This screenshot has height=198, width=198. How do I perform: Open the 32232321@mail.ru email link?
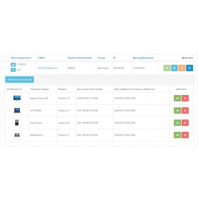click(48, 68)
